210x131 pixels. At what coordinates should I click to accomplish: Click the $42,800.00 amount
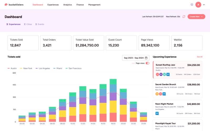[x=193, y=104]
